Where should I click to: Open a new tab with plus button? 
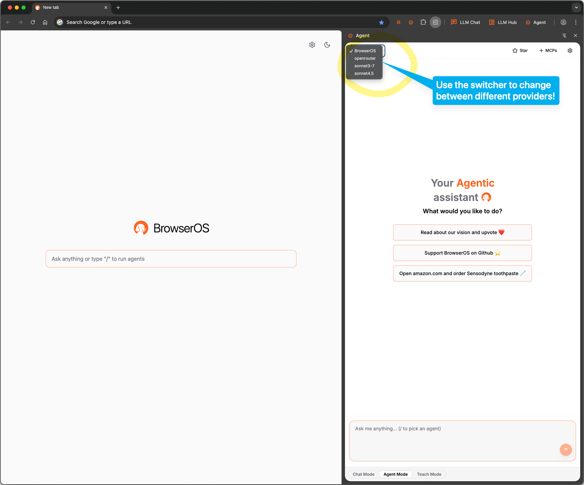(x=118, y=8)
